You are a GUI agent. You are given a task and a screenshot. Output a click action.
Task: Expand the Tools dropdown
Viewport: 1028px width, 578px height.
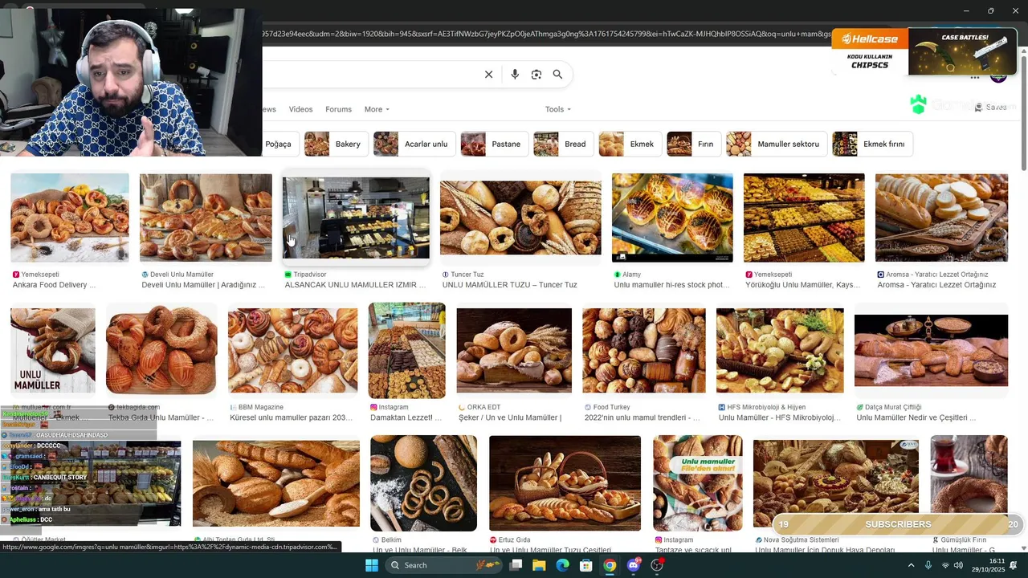click(x=558, y=109)
